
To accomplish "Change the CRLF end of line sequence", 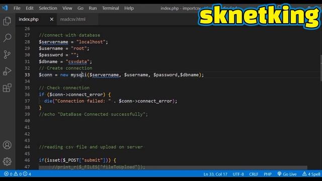I will tap(254, 174).
